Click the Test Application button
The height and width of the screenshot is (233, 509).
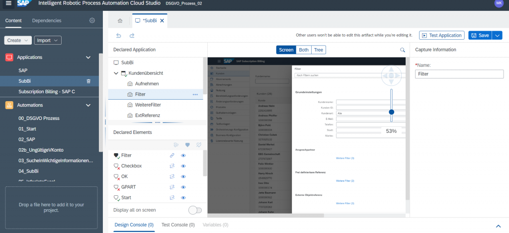[x=442, y=35]
